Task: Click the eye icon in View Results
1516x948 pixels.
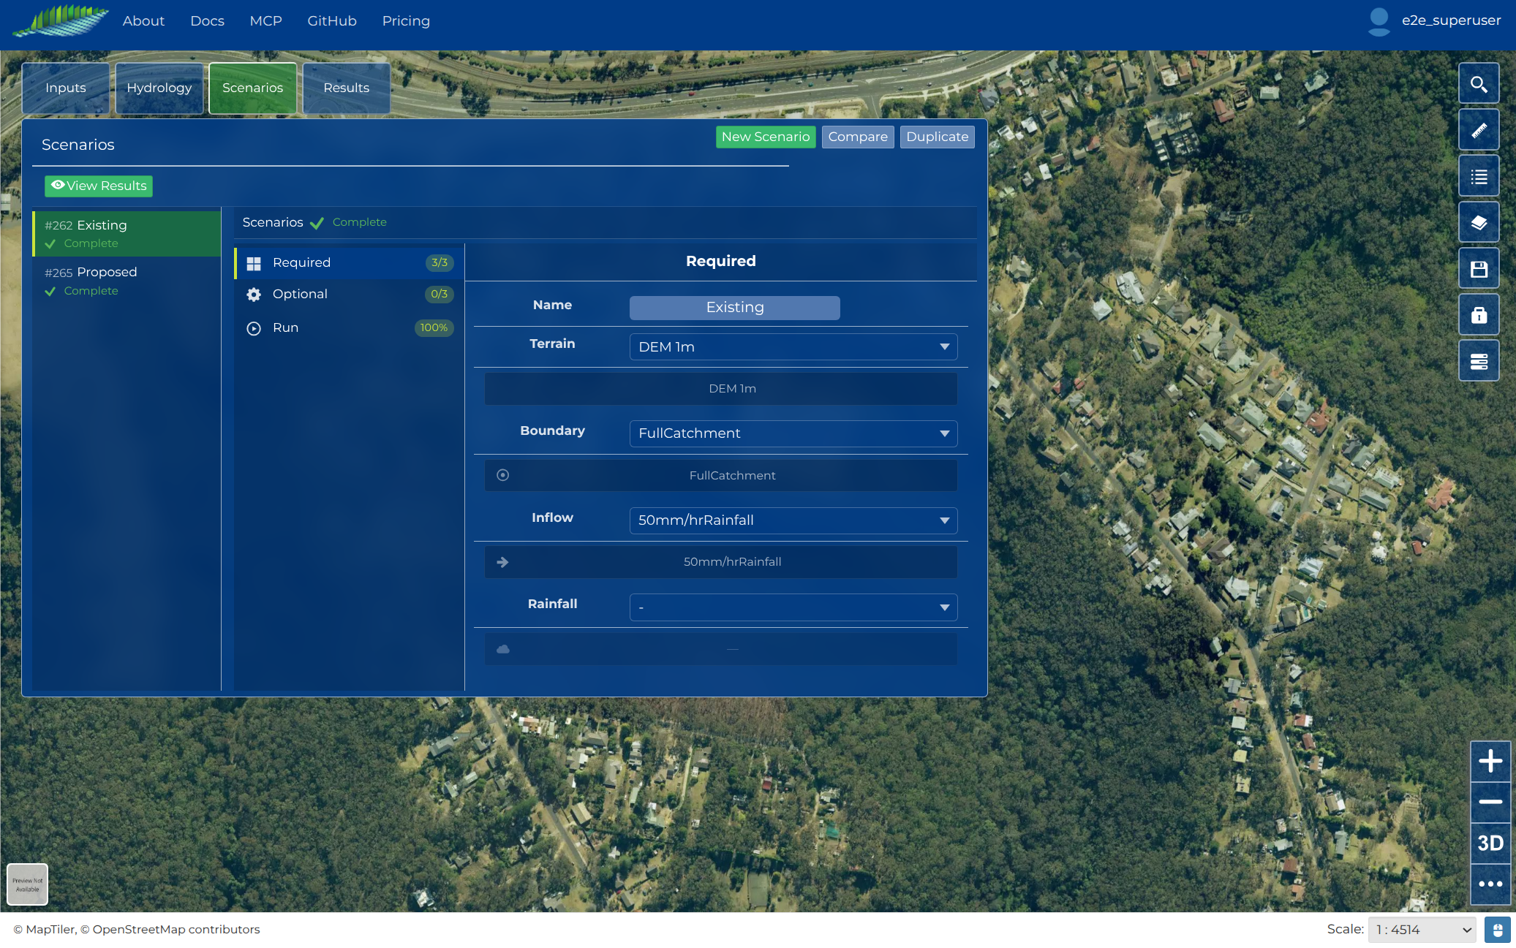Action: pos(58,185)
